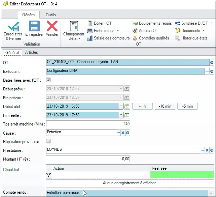Click the -10 min button

(x=165, y=106)
